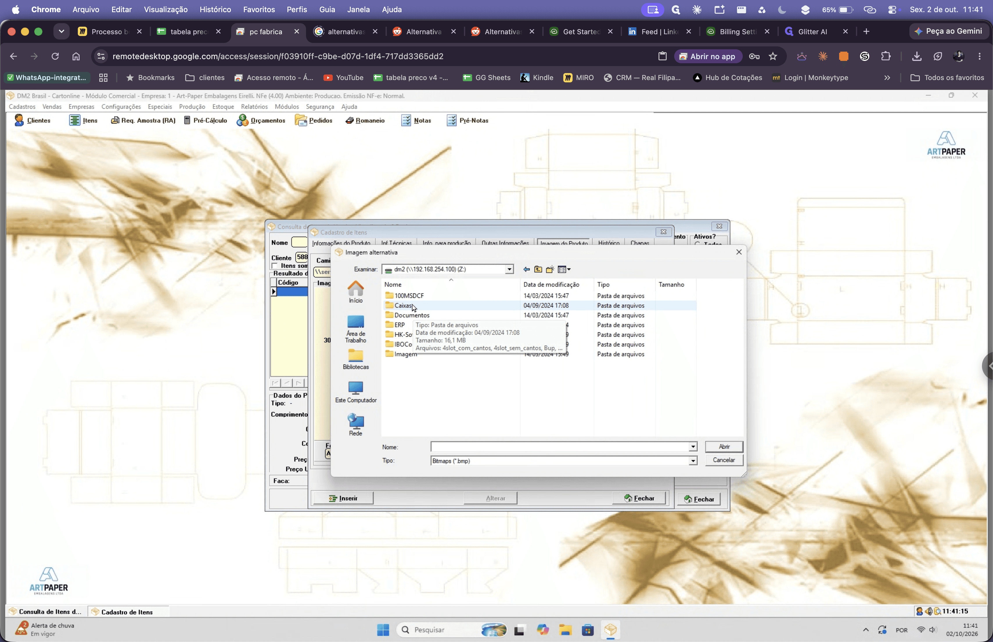
Task: Open the Romaneio toolbar icon
Action: (365, 120)
